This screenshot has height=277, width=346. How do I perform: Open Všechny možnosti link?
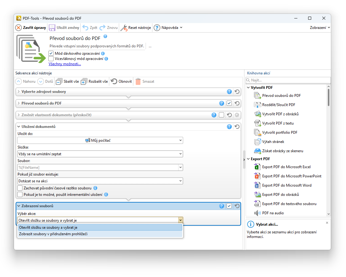65,64
